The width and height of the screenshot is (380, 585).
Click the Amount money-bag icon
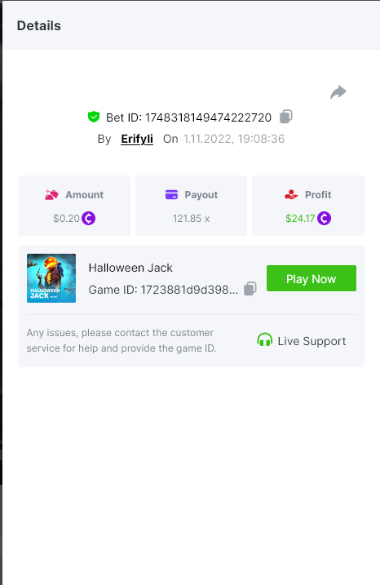[51, 194]
